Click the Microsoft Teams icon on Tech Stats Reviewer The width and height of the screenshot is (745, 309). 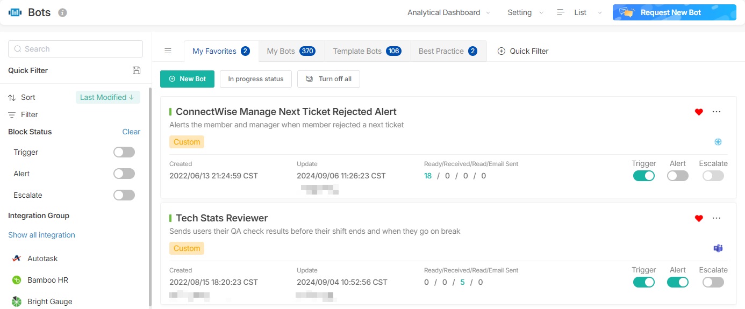(x=718, y=248)
